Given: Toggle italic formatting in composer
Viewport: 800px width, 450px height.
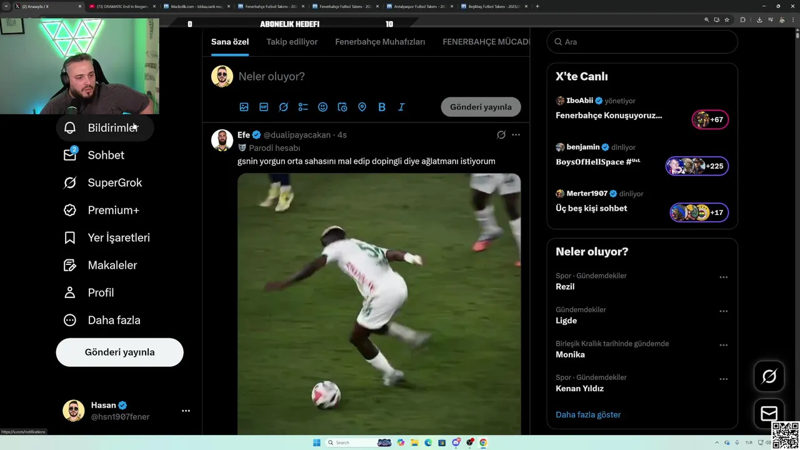Looking at the screenshot, I should coord(401,107).
